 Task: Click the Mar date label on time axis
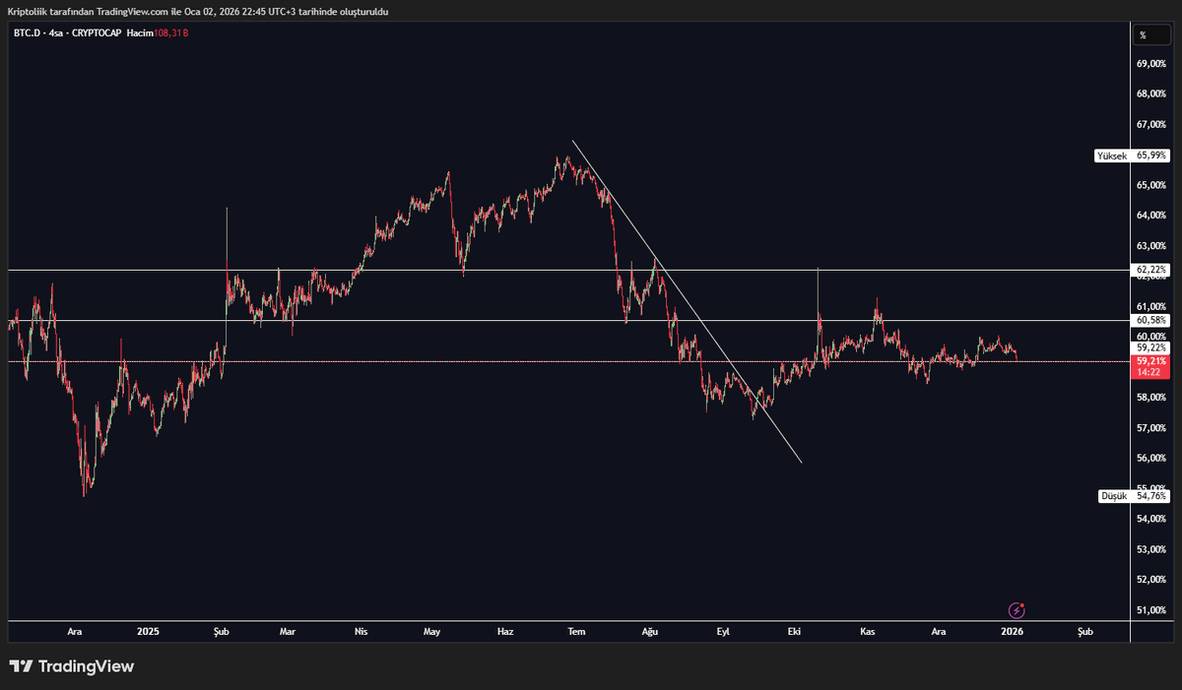(x=288, y=631)
